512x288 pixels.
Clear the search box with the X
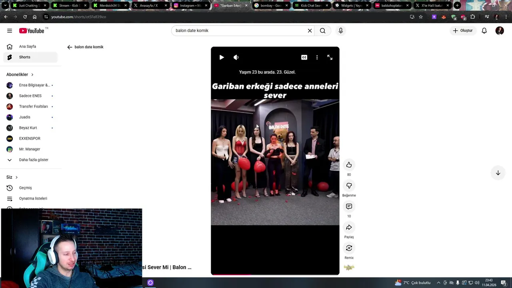tap(310, 31)
